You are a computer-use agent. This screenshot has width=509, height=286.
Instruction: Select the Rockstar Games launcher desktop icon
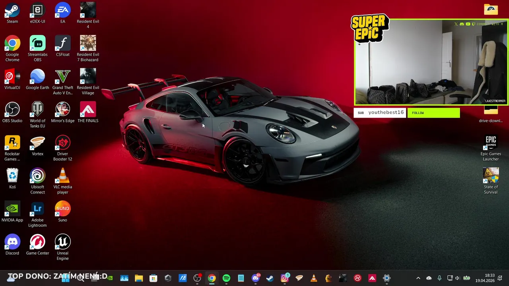click(12, 148)
